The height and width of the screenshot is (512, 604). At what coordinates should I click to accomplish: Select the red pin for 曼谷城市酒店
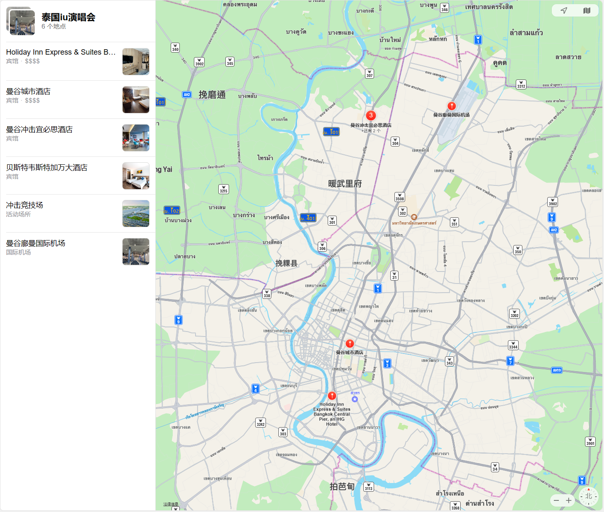coord(350,344)
